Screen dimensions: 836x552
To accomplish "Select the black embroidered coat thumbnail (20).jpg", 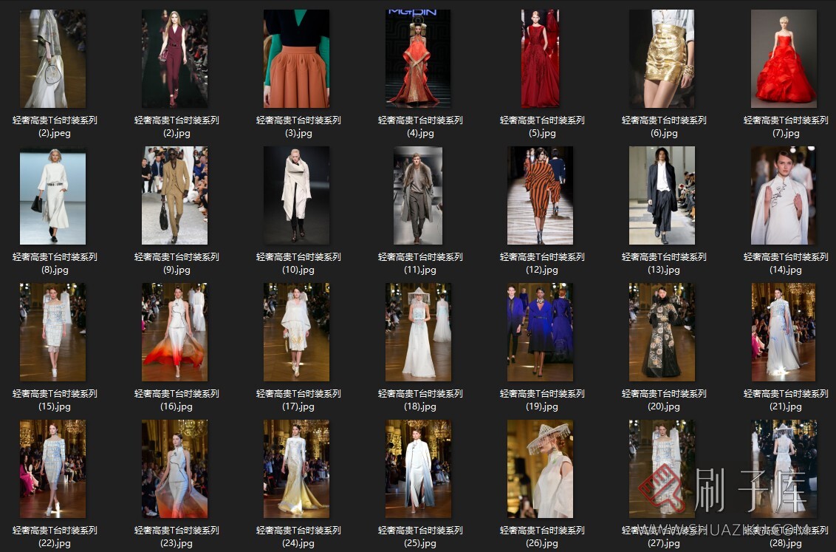I will point(662,333).
